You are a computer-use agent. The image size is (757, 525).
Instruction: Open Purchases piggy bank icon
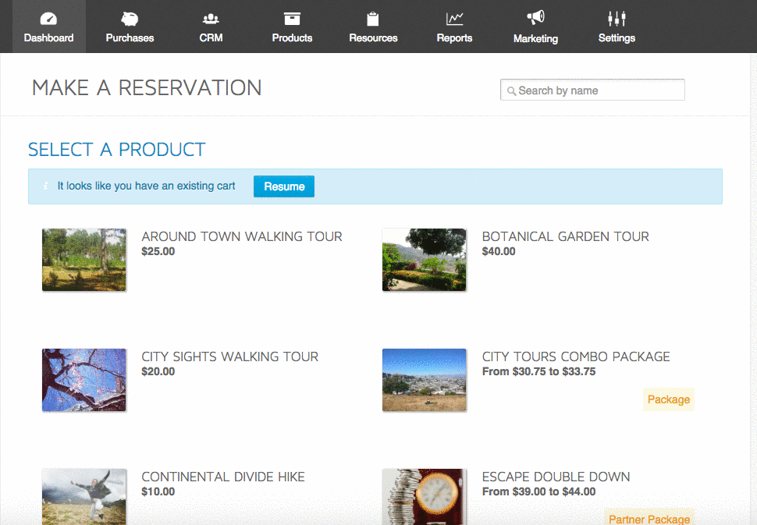pyautogui.click(x=130, y=19)
